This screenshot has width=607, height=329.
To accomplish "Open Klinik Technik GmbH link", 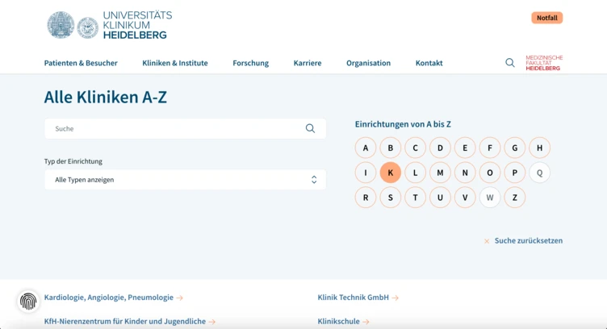I will pos(353,298).
